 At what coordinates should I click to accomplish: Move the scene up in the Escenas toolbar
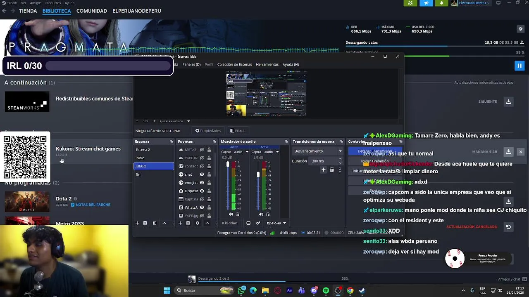tap(164, 223)
